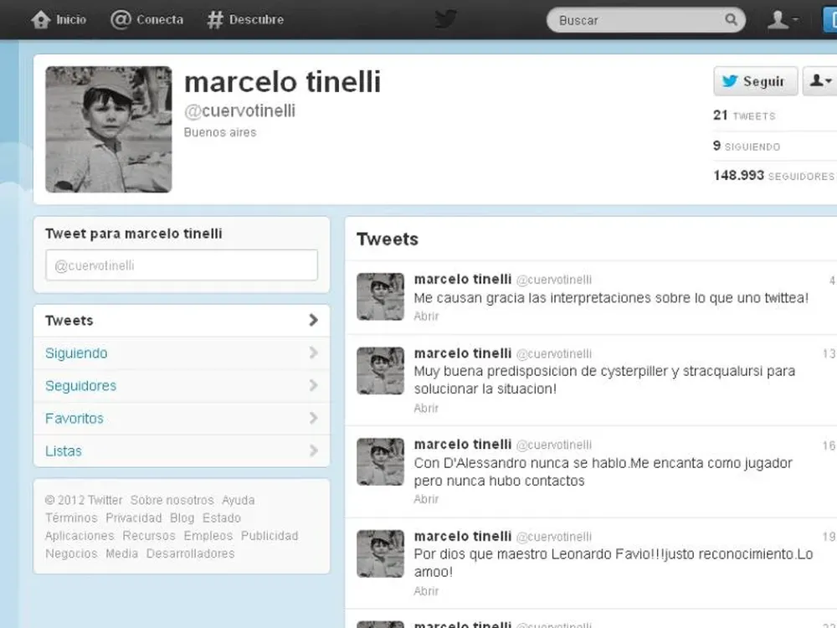This screenshot has height=628, width=837.
Task: Open Listas from the sidebar
Action: (x=63, y=450)
